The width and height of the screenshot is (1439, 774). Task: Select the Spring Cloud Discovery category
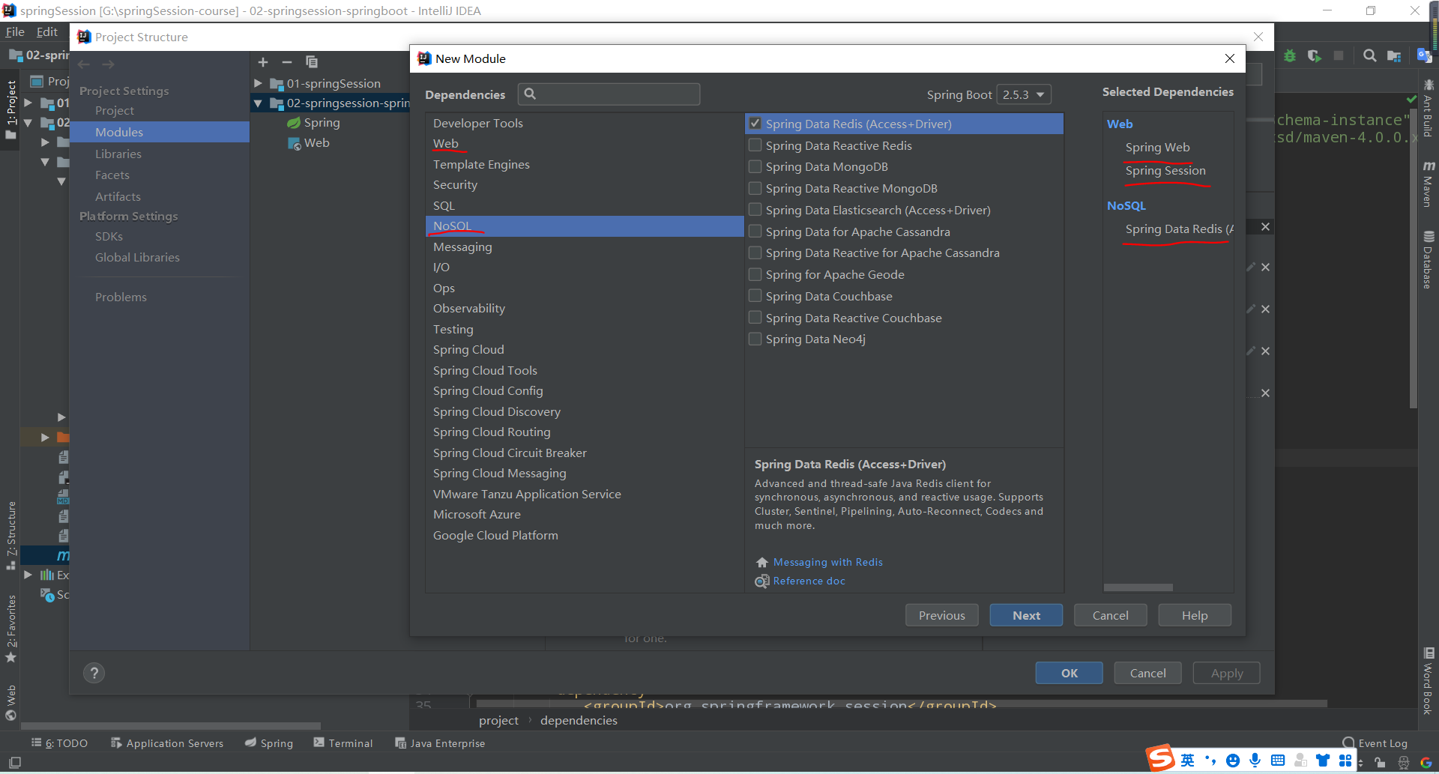coord(497,411)
